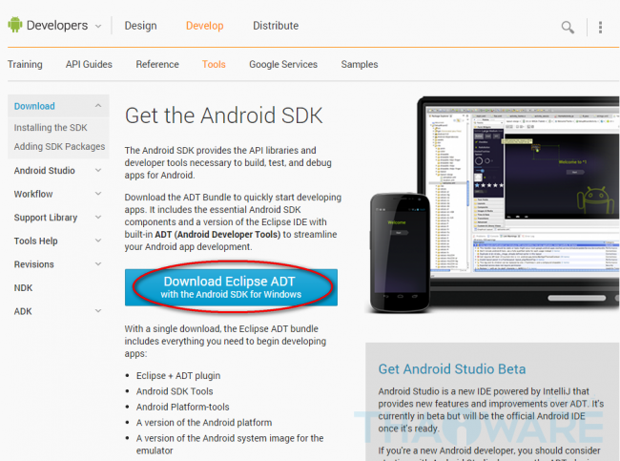Viewport: 620px width, 461px height.
Task: Click the Get the Android SDK heading
Action: point(224,115)
